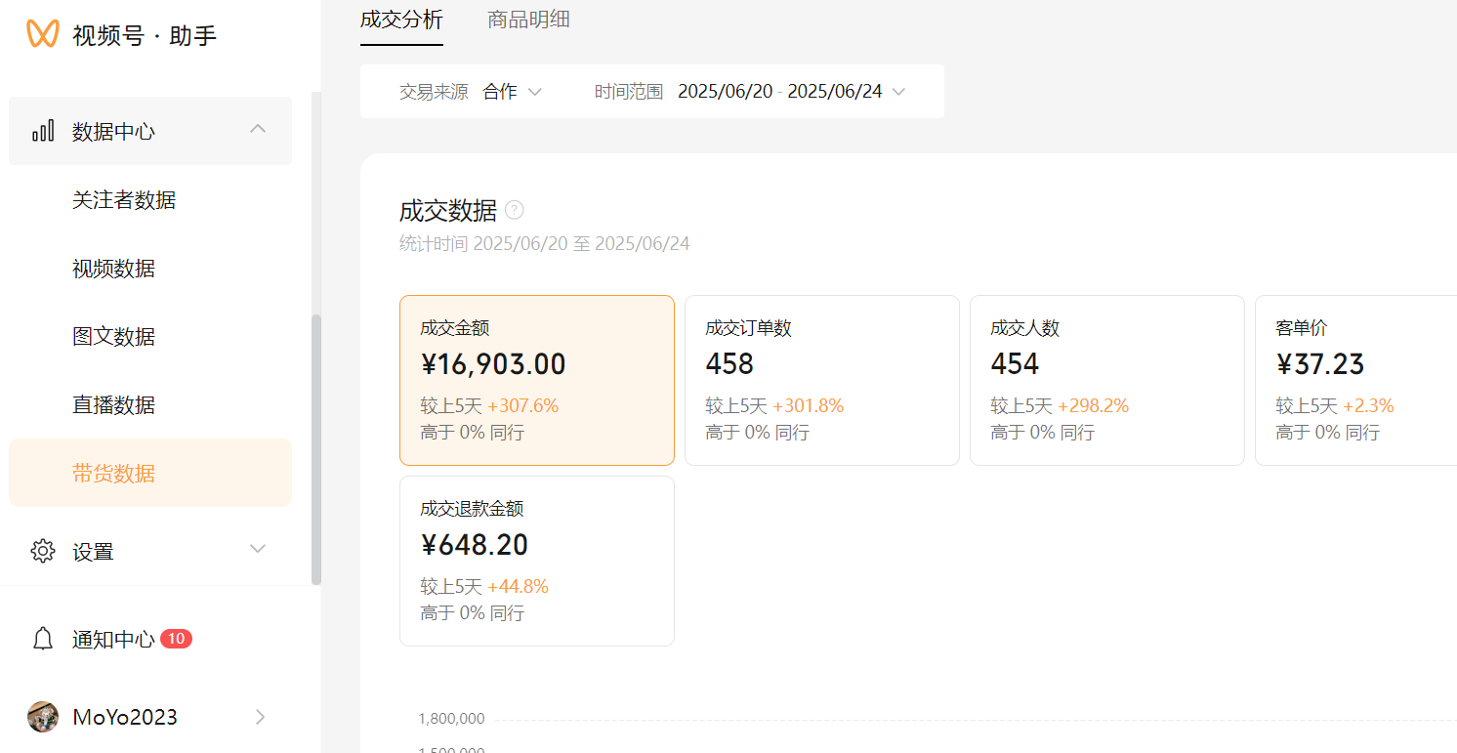Click the sidebar vertical scrollbar
This screenshot has width=1457, height=753.
point(315,449)
